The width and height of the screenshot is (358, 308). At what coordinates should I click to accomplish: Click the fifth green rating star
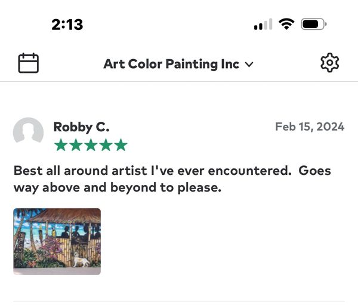121,145
